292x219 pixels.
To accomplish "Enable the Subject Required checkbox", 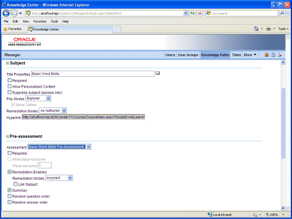I will click(10, 80).
